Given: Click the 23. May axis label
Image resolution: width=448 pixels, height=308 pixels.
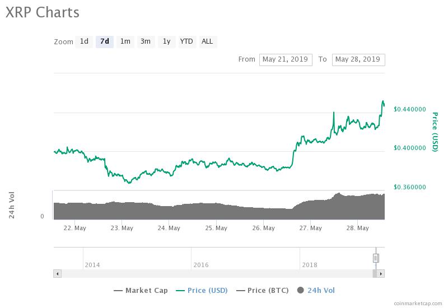Looking at the screenshot, I should pyautogui.click(x=122, y=228).
